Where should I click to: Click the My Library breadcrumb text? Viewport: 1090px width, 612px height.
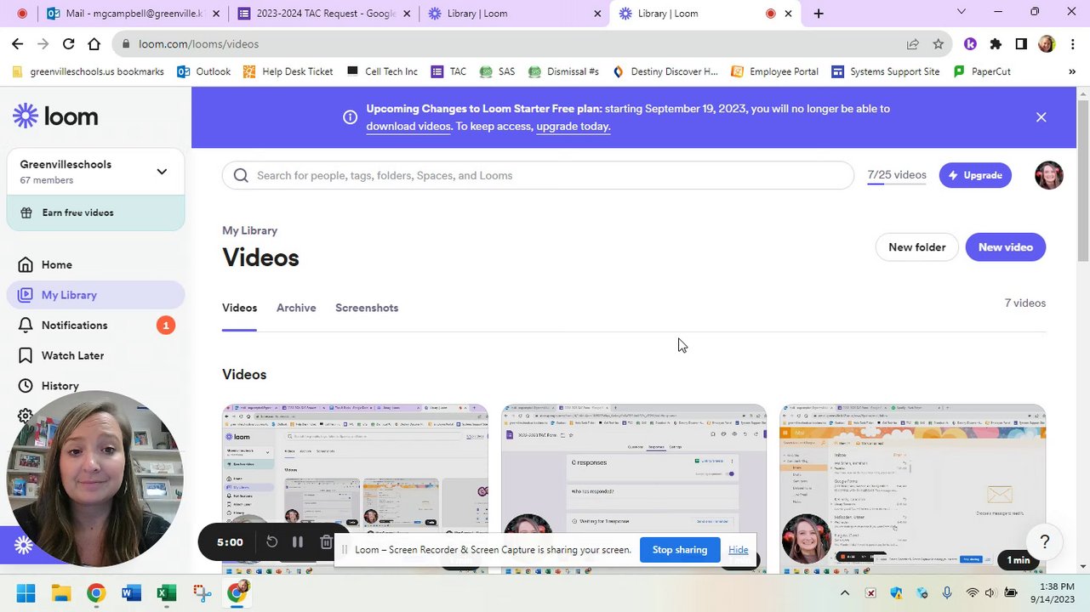tap(249, 230)
